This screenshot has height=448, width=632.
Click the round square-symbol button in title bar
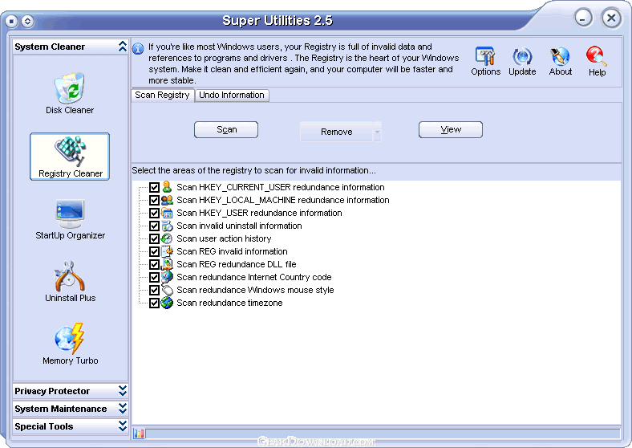tap(12, 21)
